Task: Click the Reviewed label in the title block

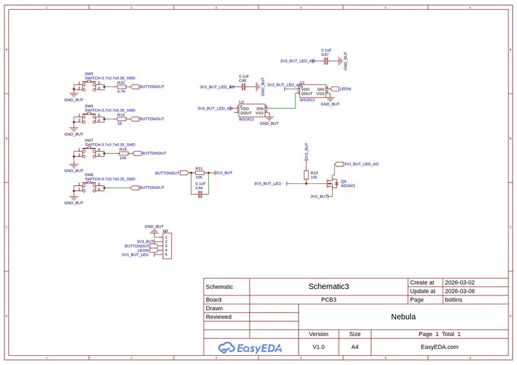Action: click(x=218, y=317)
